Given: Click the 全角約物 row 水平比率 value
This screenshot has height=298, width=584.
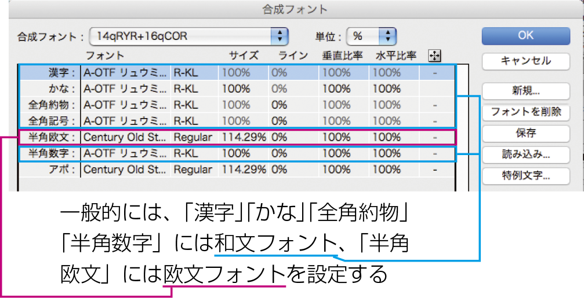Looking at the screenshot, I should point(387,105).
